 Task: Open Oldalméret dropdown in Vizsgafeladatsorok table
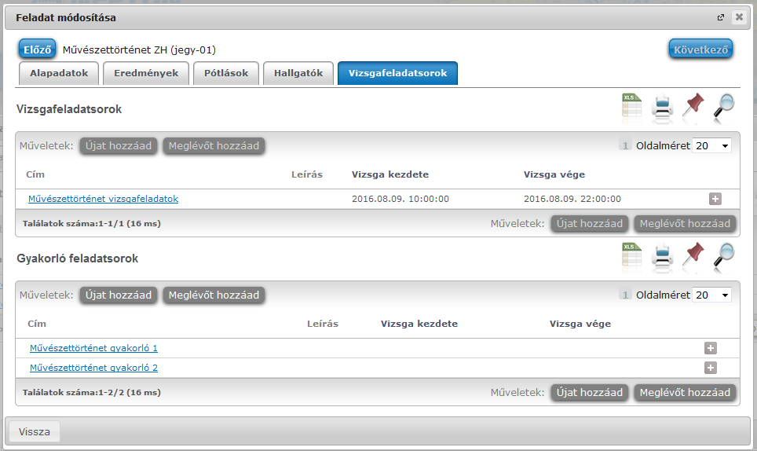pyautogui.click(x=711, y=146)
